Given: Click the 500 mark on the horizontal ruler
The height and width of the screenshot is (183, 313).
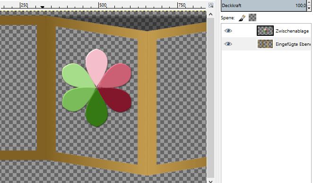Looking at the screenshot, I should 103,5.
